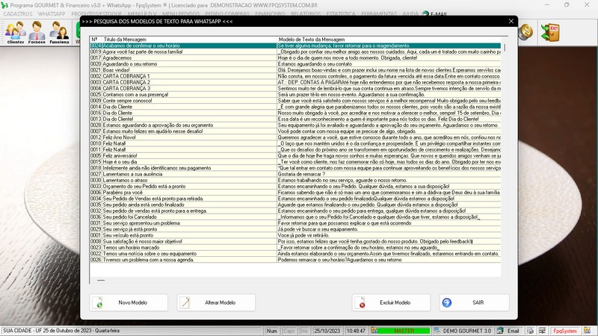Click the SAIR button

point(474,302)
